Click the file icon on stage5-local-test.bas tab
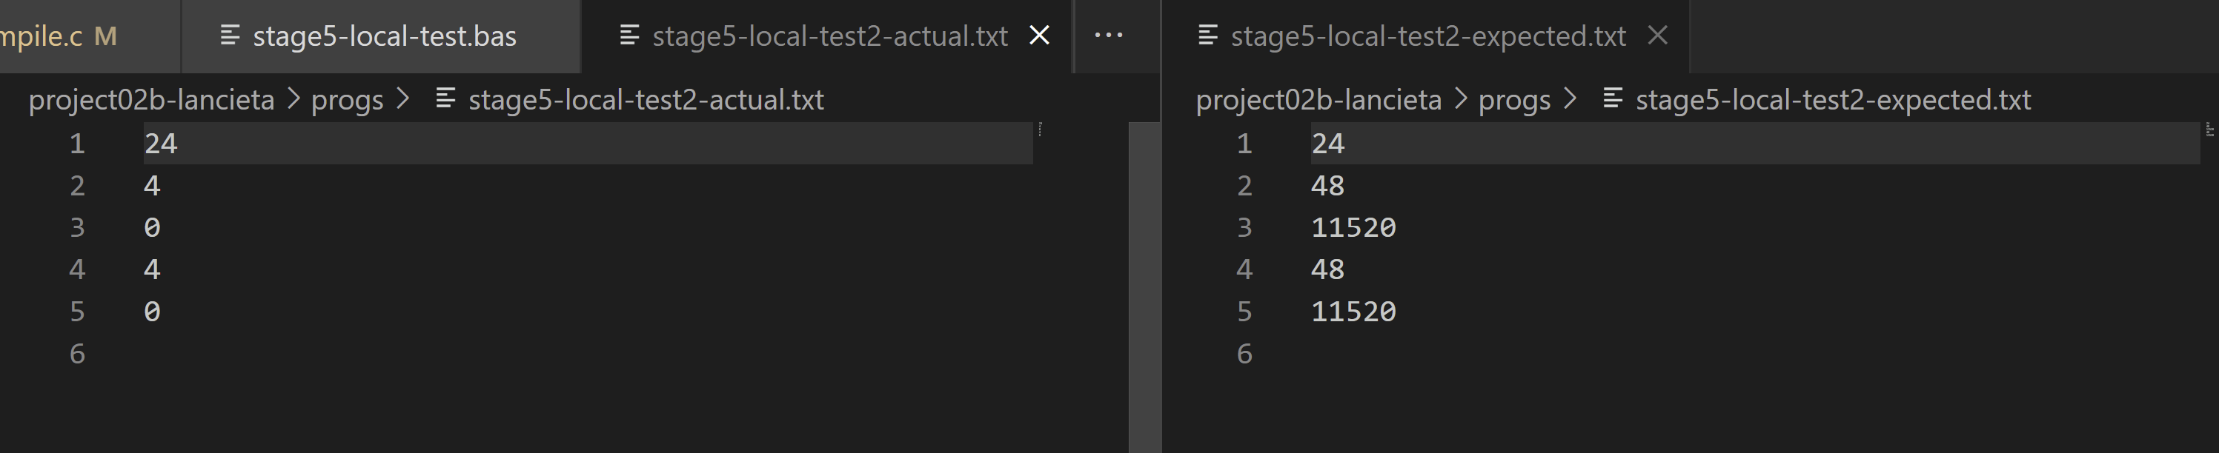2219x453 pixels. click(230, 36)
